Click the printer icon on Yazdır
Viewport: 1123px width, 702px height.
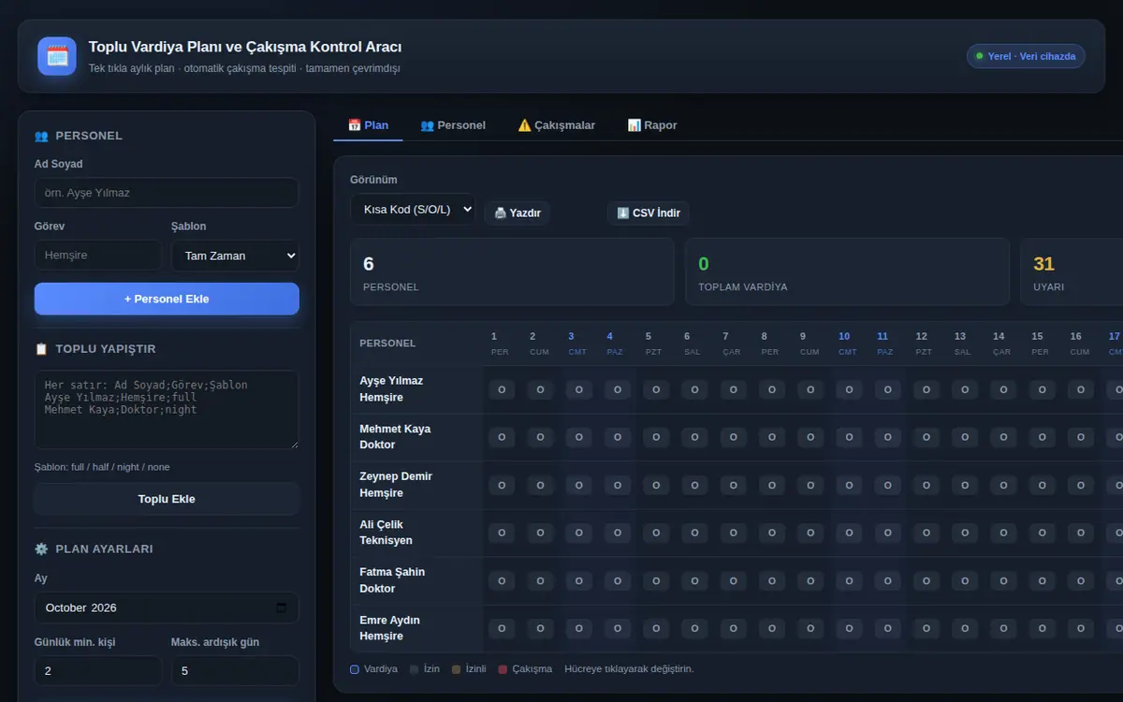click(x=500, y=213)
